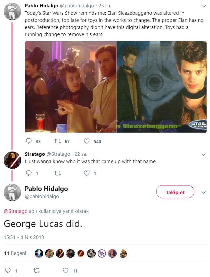This screenshot has width=210, height=277.
Task: Open the nightclub scene photo
Action: 70,87
